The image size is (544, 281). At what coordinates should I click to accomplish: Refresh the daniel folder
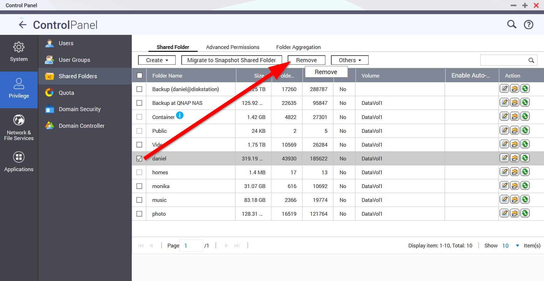tap(525, 158)
